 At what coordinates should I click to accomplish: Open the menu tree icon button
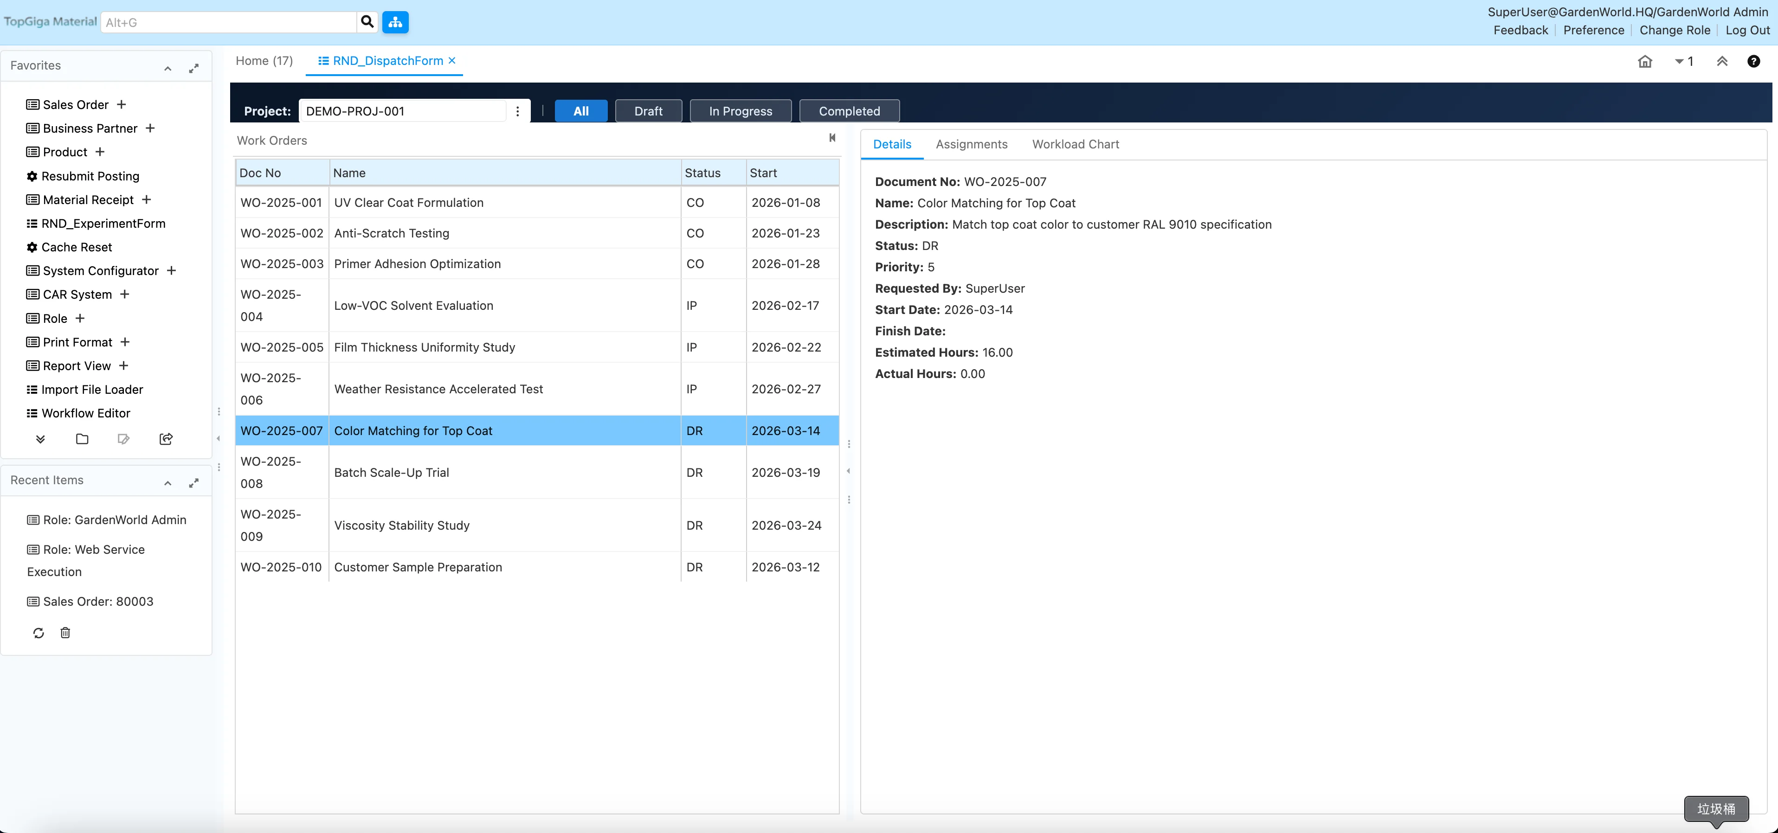pos(395,22)
